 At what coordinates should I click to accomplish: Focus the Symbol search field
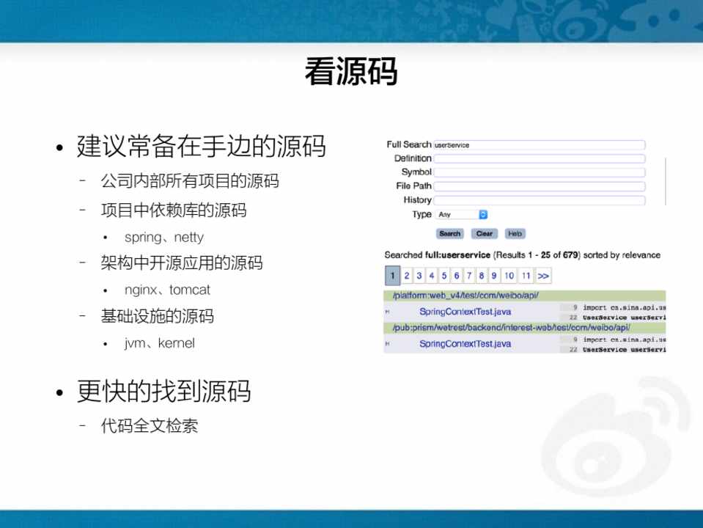pyautogui.click(x=539, y=172)
